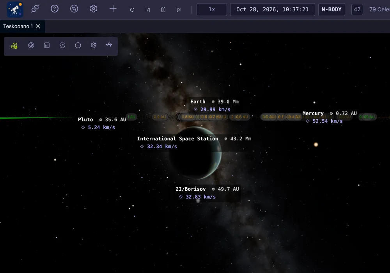Select the Pluto label

coord(85,120)
